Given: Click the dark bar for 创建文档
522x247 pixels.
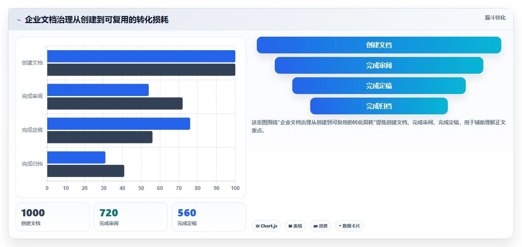Looking at the screenshot, I should (141, 70).
